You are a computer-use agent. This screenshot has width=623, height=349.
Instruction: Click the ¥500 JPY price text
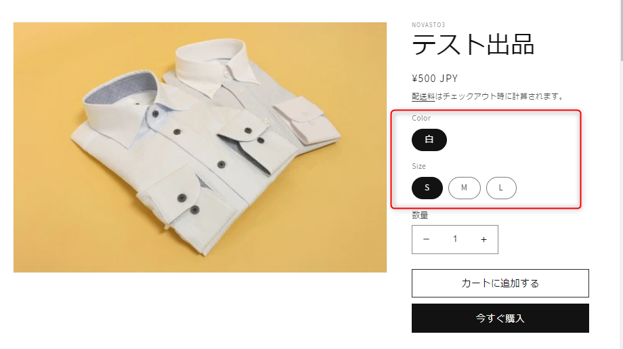[x=435, y=79]
